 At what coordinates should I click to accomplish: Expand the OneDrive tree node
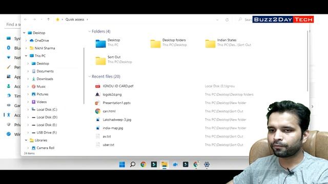pos(26,40)
